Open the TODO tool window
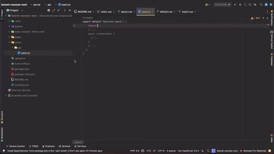The width and height of the screenshot is (274, 154). pos(33,146)
